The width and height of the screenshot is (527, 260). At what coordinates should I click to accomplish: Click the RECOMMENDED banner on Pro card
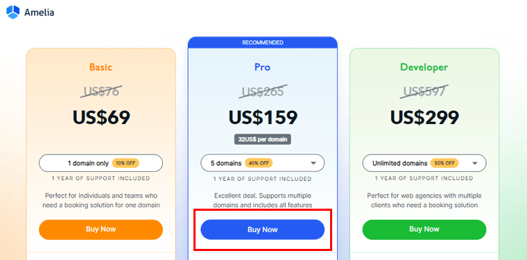click(263, 43)
